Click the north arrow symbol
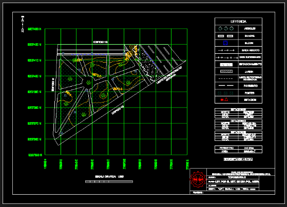This screenshot has width=287, height=207. pos(23,24)
